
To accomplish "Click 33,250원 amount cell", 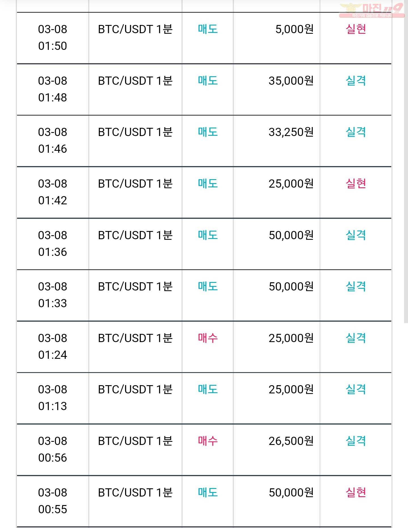I will pos(291,132).
